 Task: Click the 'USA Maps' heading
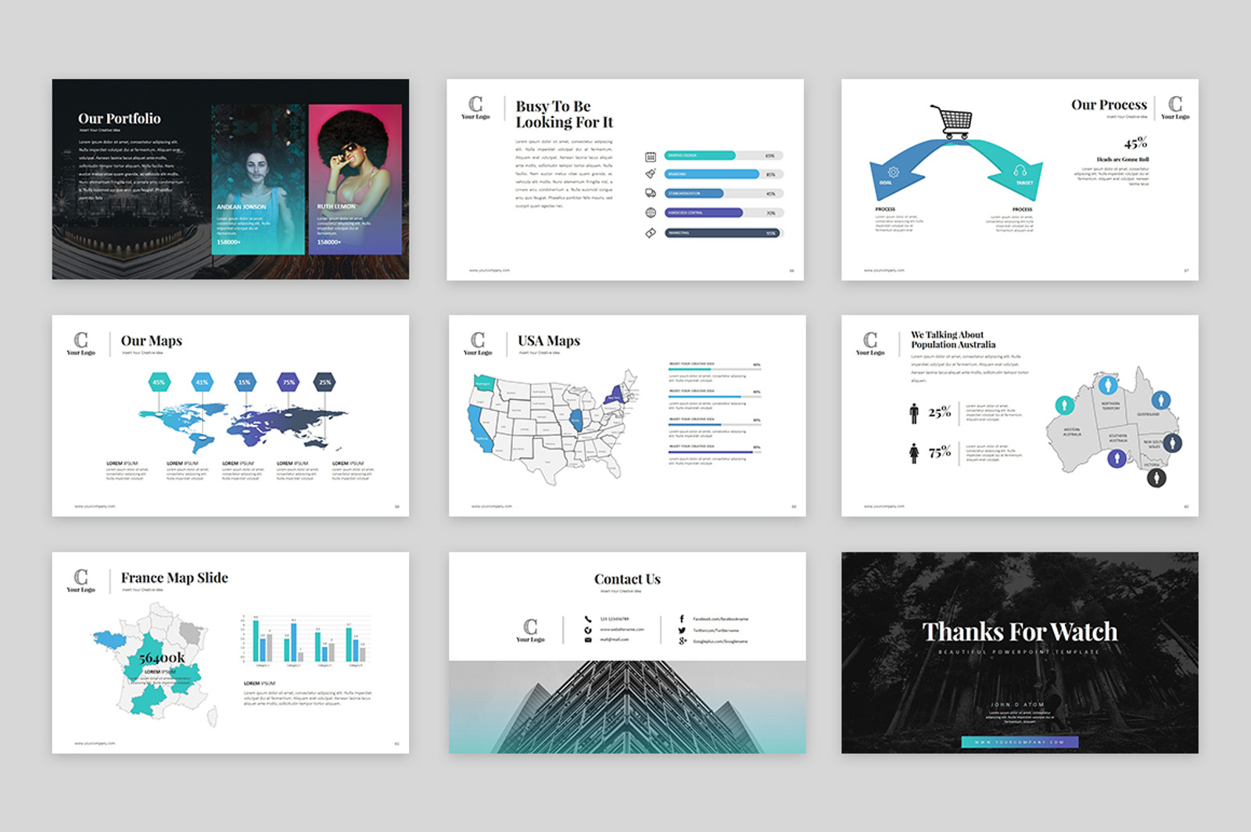click(549, 341)
